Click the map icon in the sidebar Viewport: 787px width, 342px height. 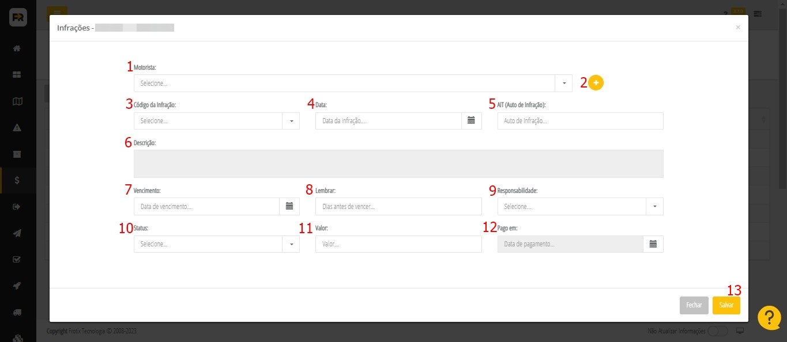[x=18, y=101]
